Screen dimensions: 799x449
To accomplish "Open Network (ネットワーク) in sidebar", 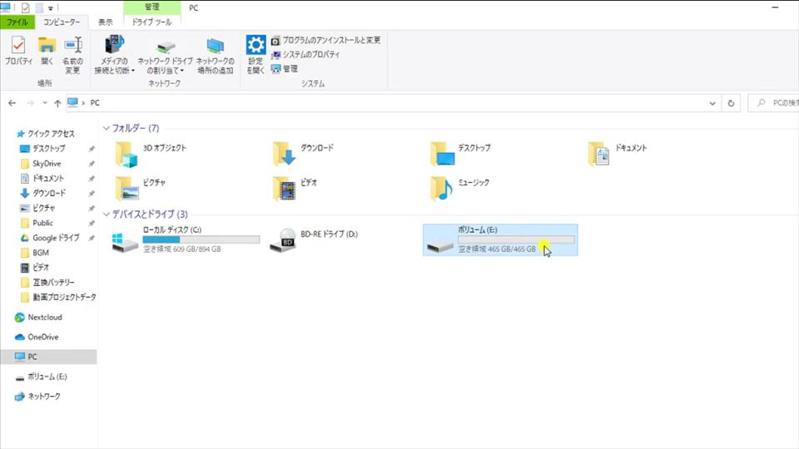I will (x=44, y=397).
